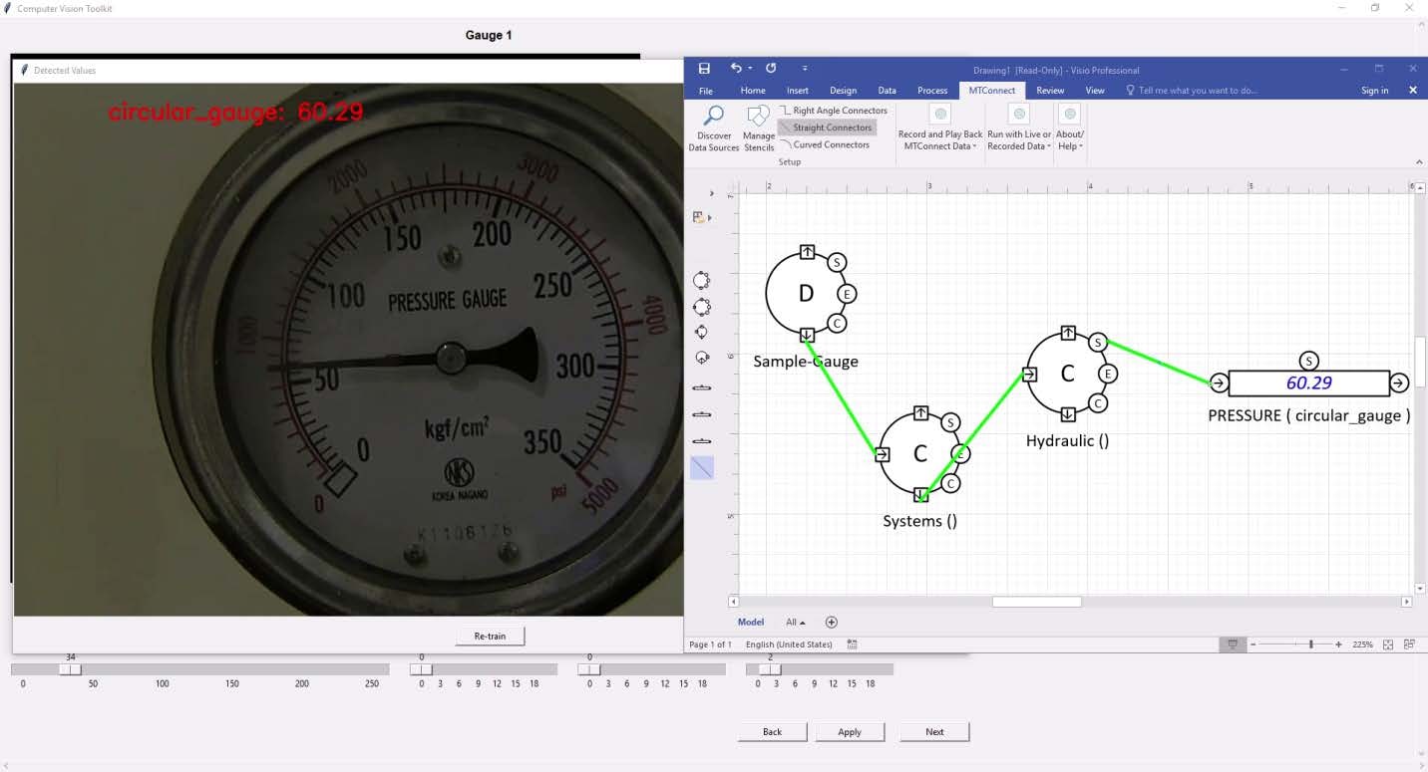This screenshot has width=1428, height=772.
Task: Enable Curved Connectors option
Action: [825, 144]
